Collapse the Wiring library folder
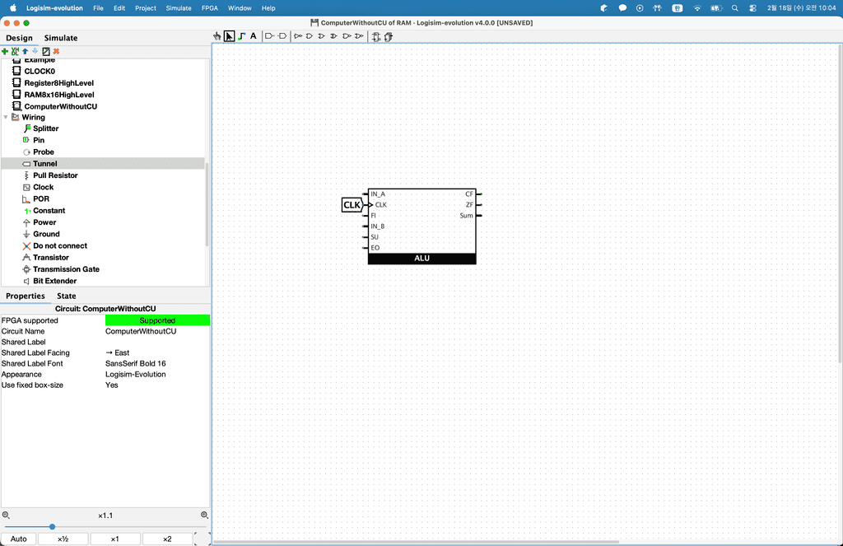The image size is (843, 546). click(x=6, y=117)
